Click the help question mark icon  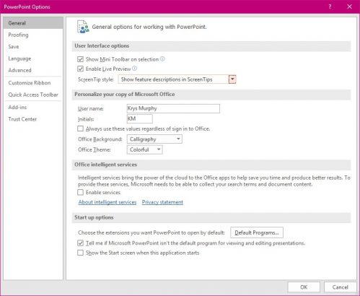tap(330, 6)
